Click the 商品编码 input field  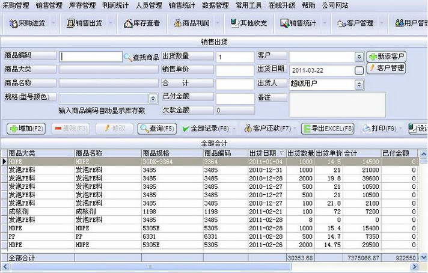[91, 57]
